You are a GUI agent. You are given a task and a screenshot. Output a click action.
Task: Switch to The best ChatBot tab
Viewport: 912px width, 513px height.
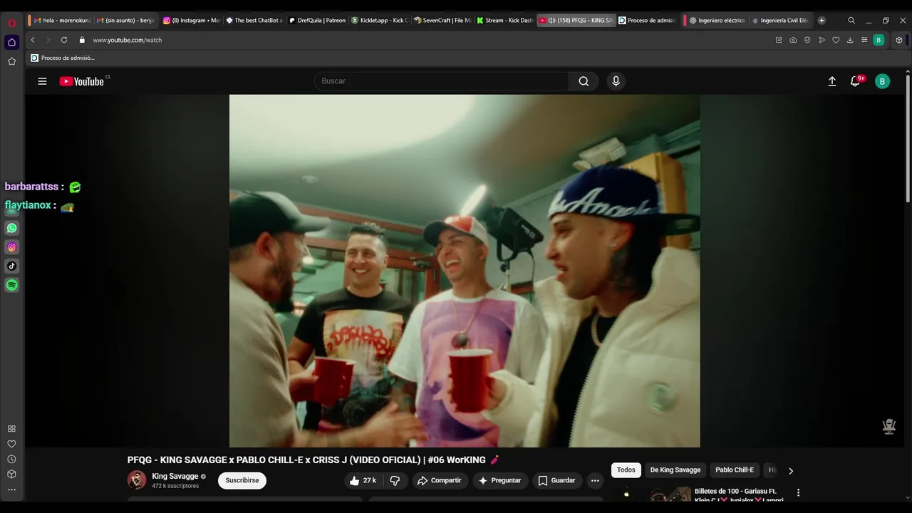(254, 21)
